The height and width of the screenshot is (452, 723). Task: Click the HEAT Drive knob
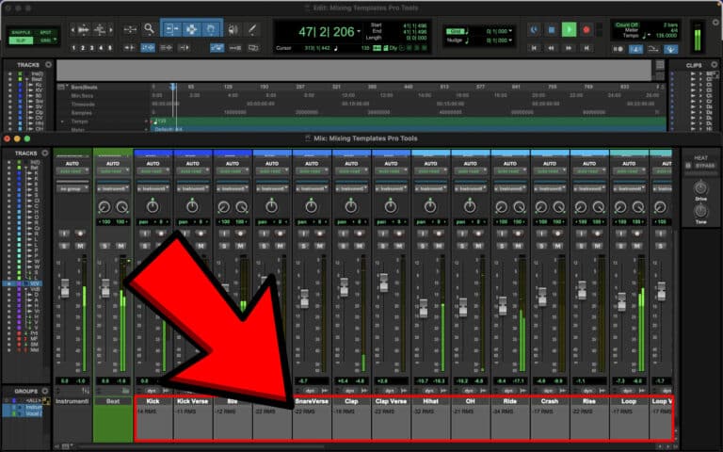coord(700,187)
